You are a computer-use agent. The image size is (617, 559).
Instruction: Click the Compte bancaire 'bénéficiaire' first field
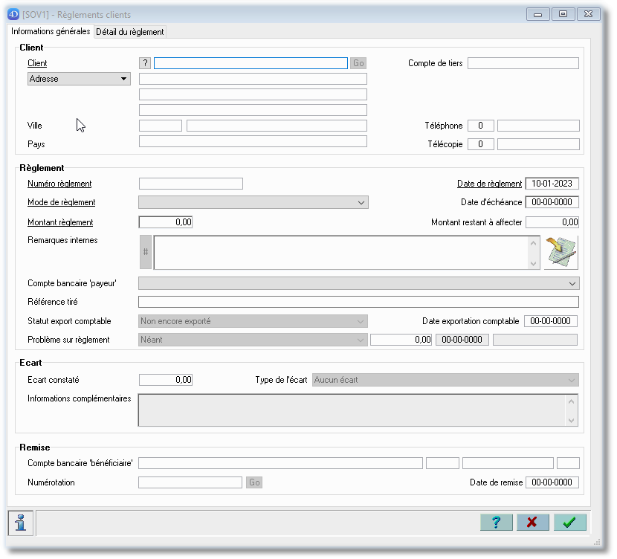[x=280, y=463]
